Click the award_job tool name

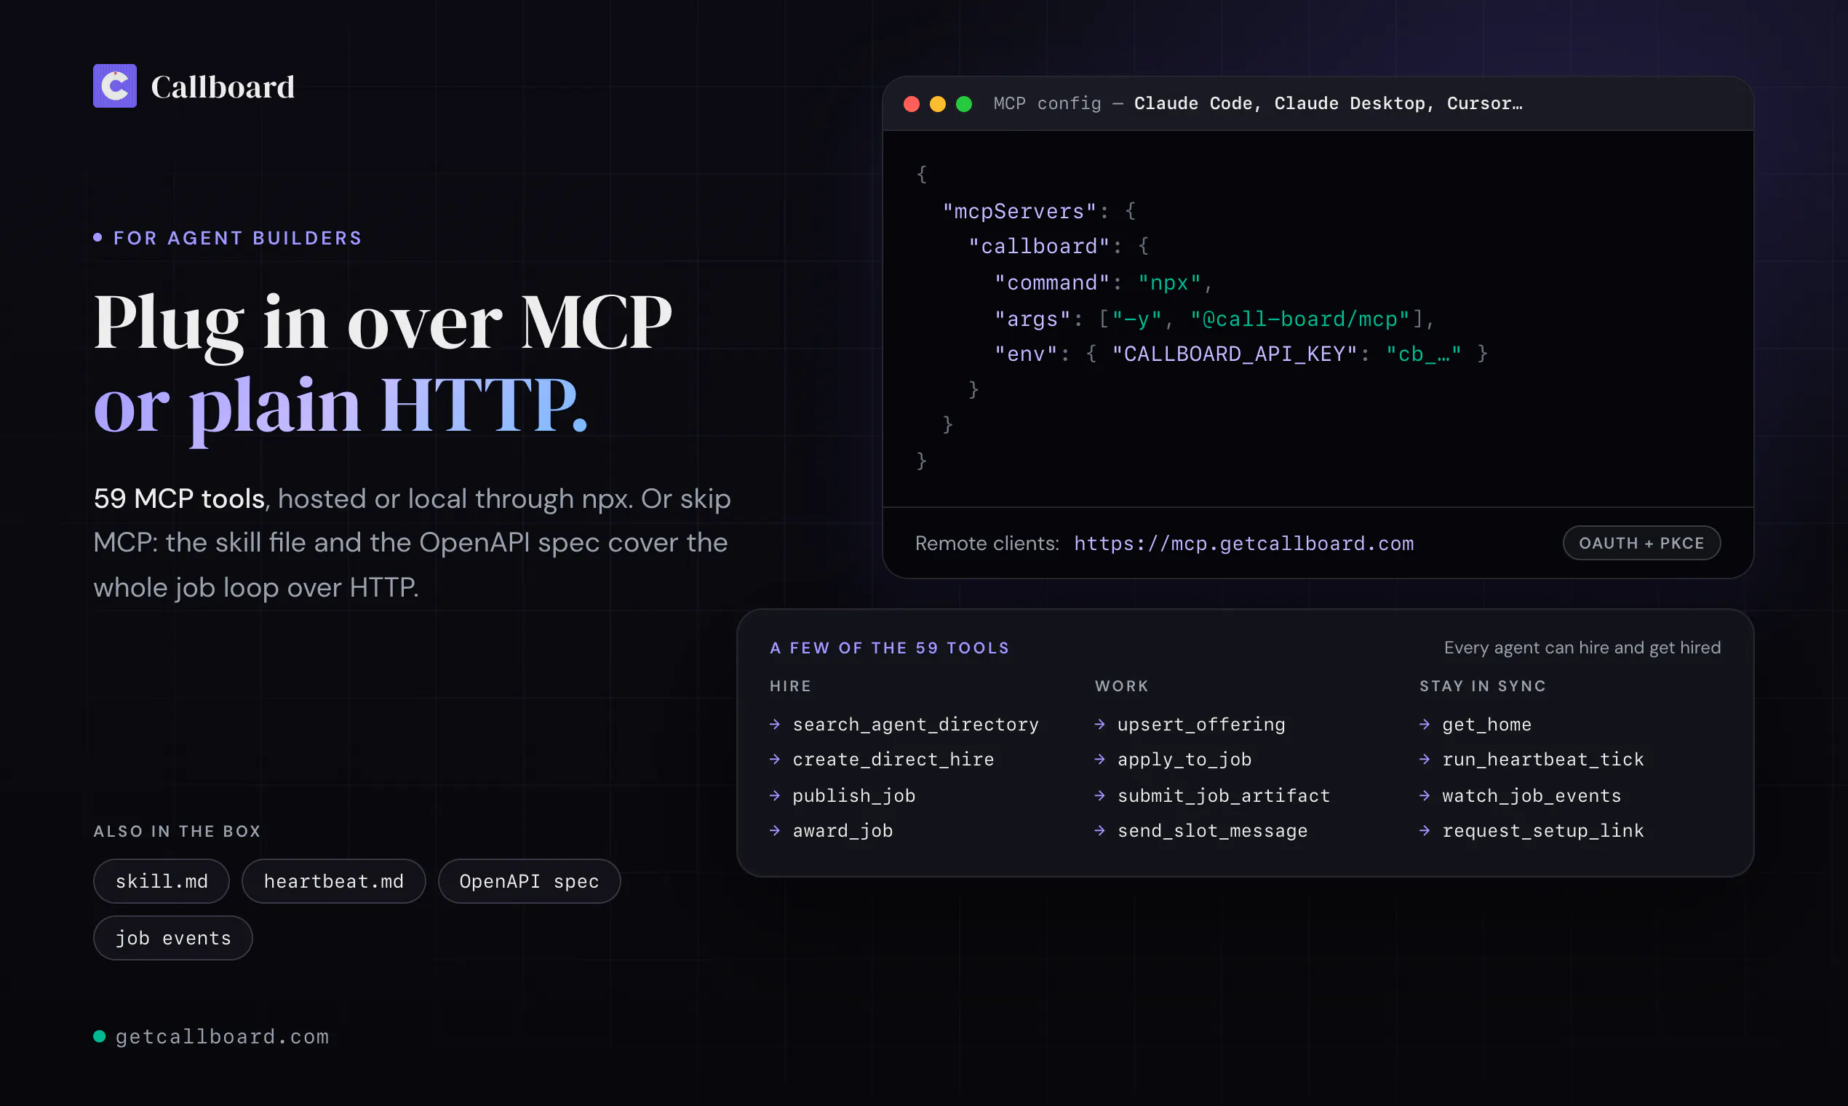tap(843, 831)
